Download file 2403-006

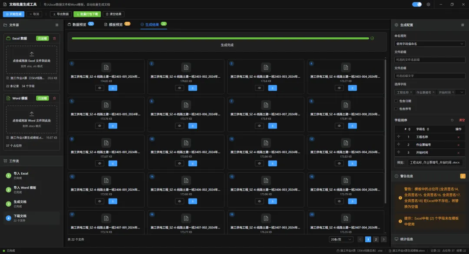tap(193, 125)
